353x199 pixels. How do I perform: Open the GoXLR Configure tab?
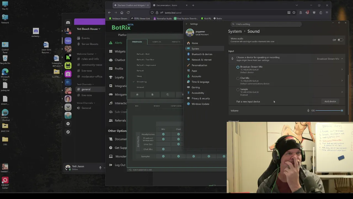click(176, 106)
